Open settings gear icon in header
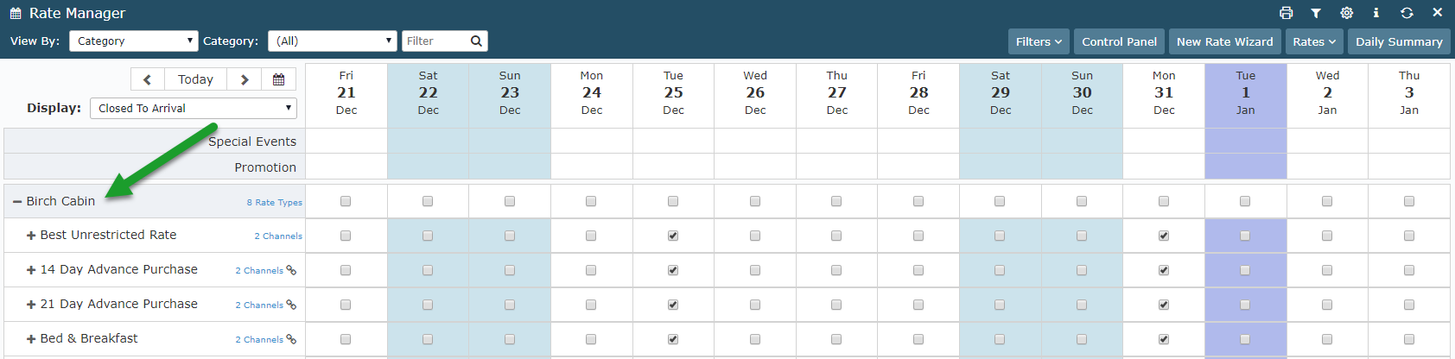This screenshot has width=1455, height=359. (1346, 13)
